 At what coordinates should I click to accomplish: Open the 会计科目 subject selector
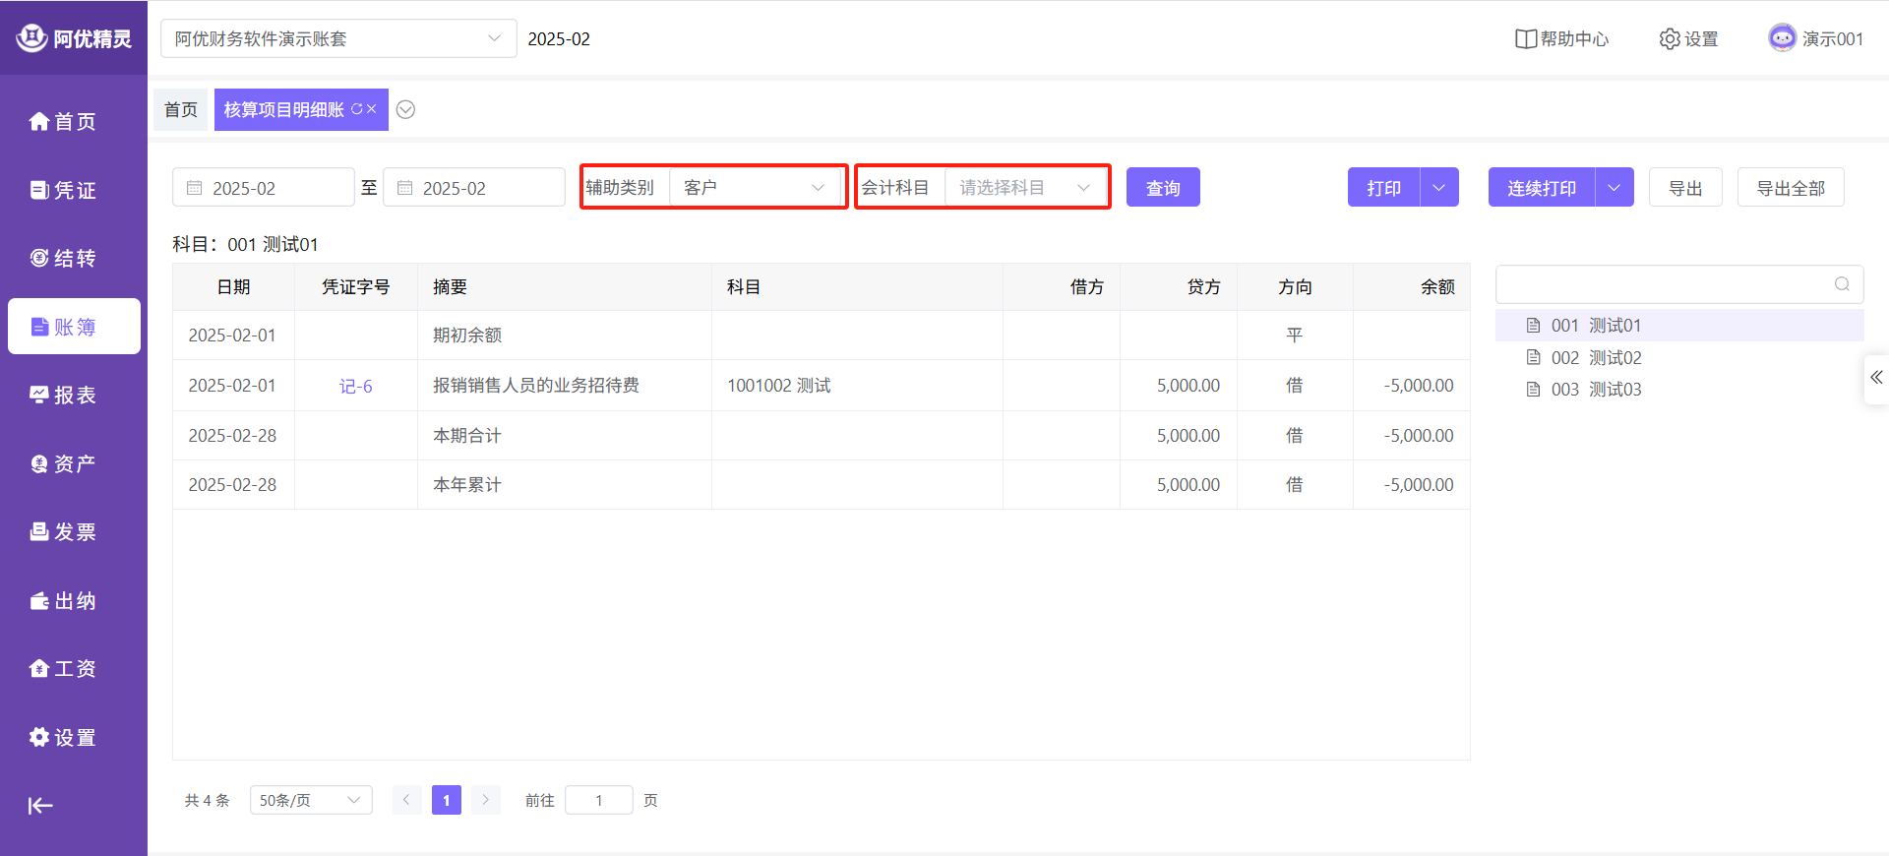coord(1025,187)
